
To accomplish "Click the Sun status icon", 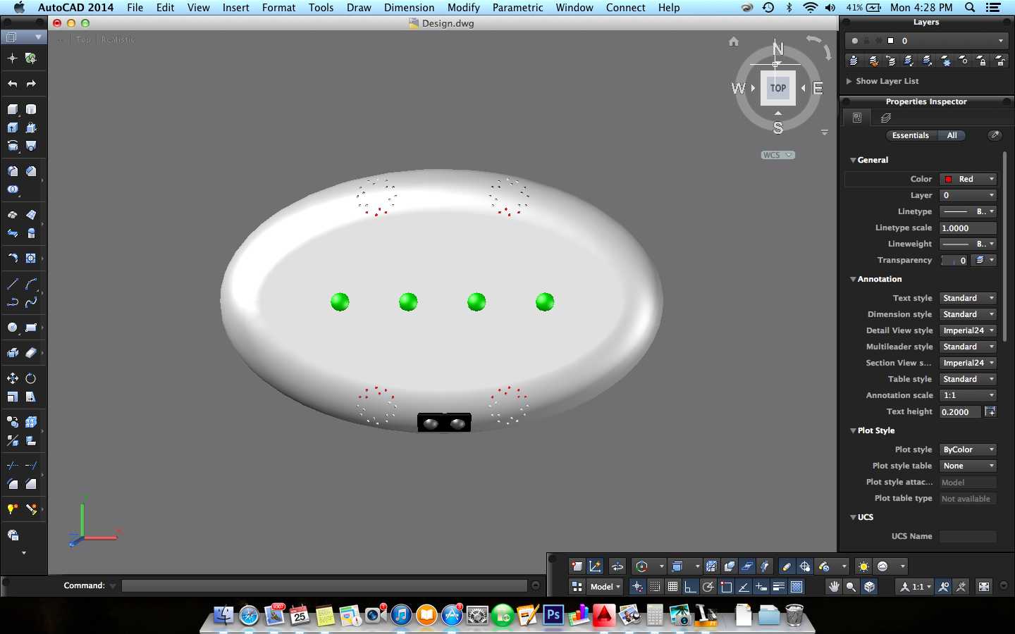I will coord(863,566).
